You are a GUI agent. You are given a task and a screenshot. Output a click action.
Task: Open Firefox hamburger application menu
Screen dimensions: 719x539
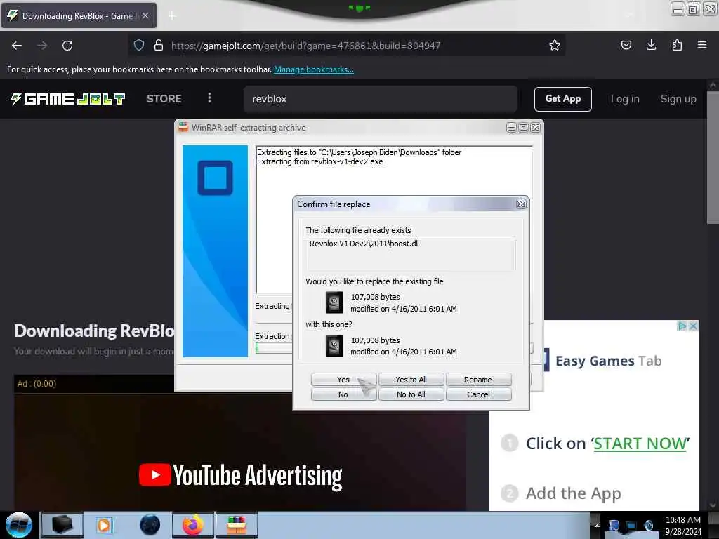coord(702,45)
